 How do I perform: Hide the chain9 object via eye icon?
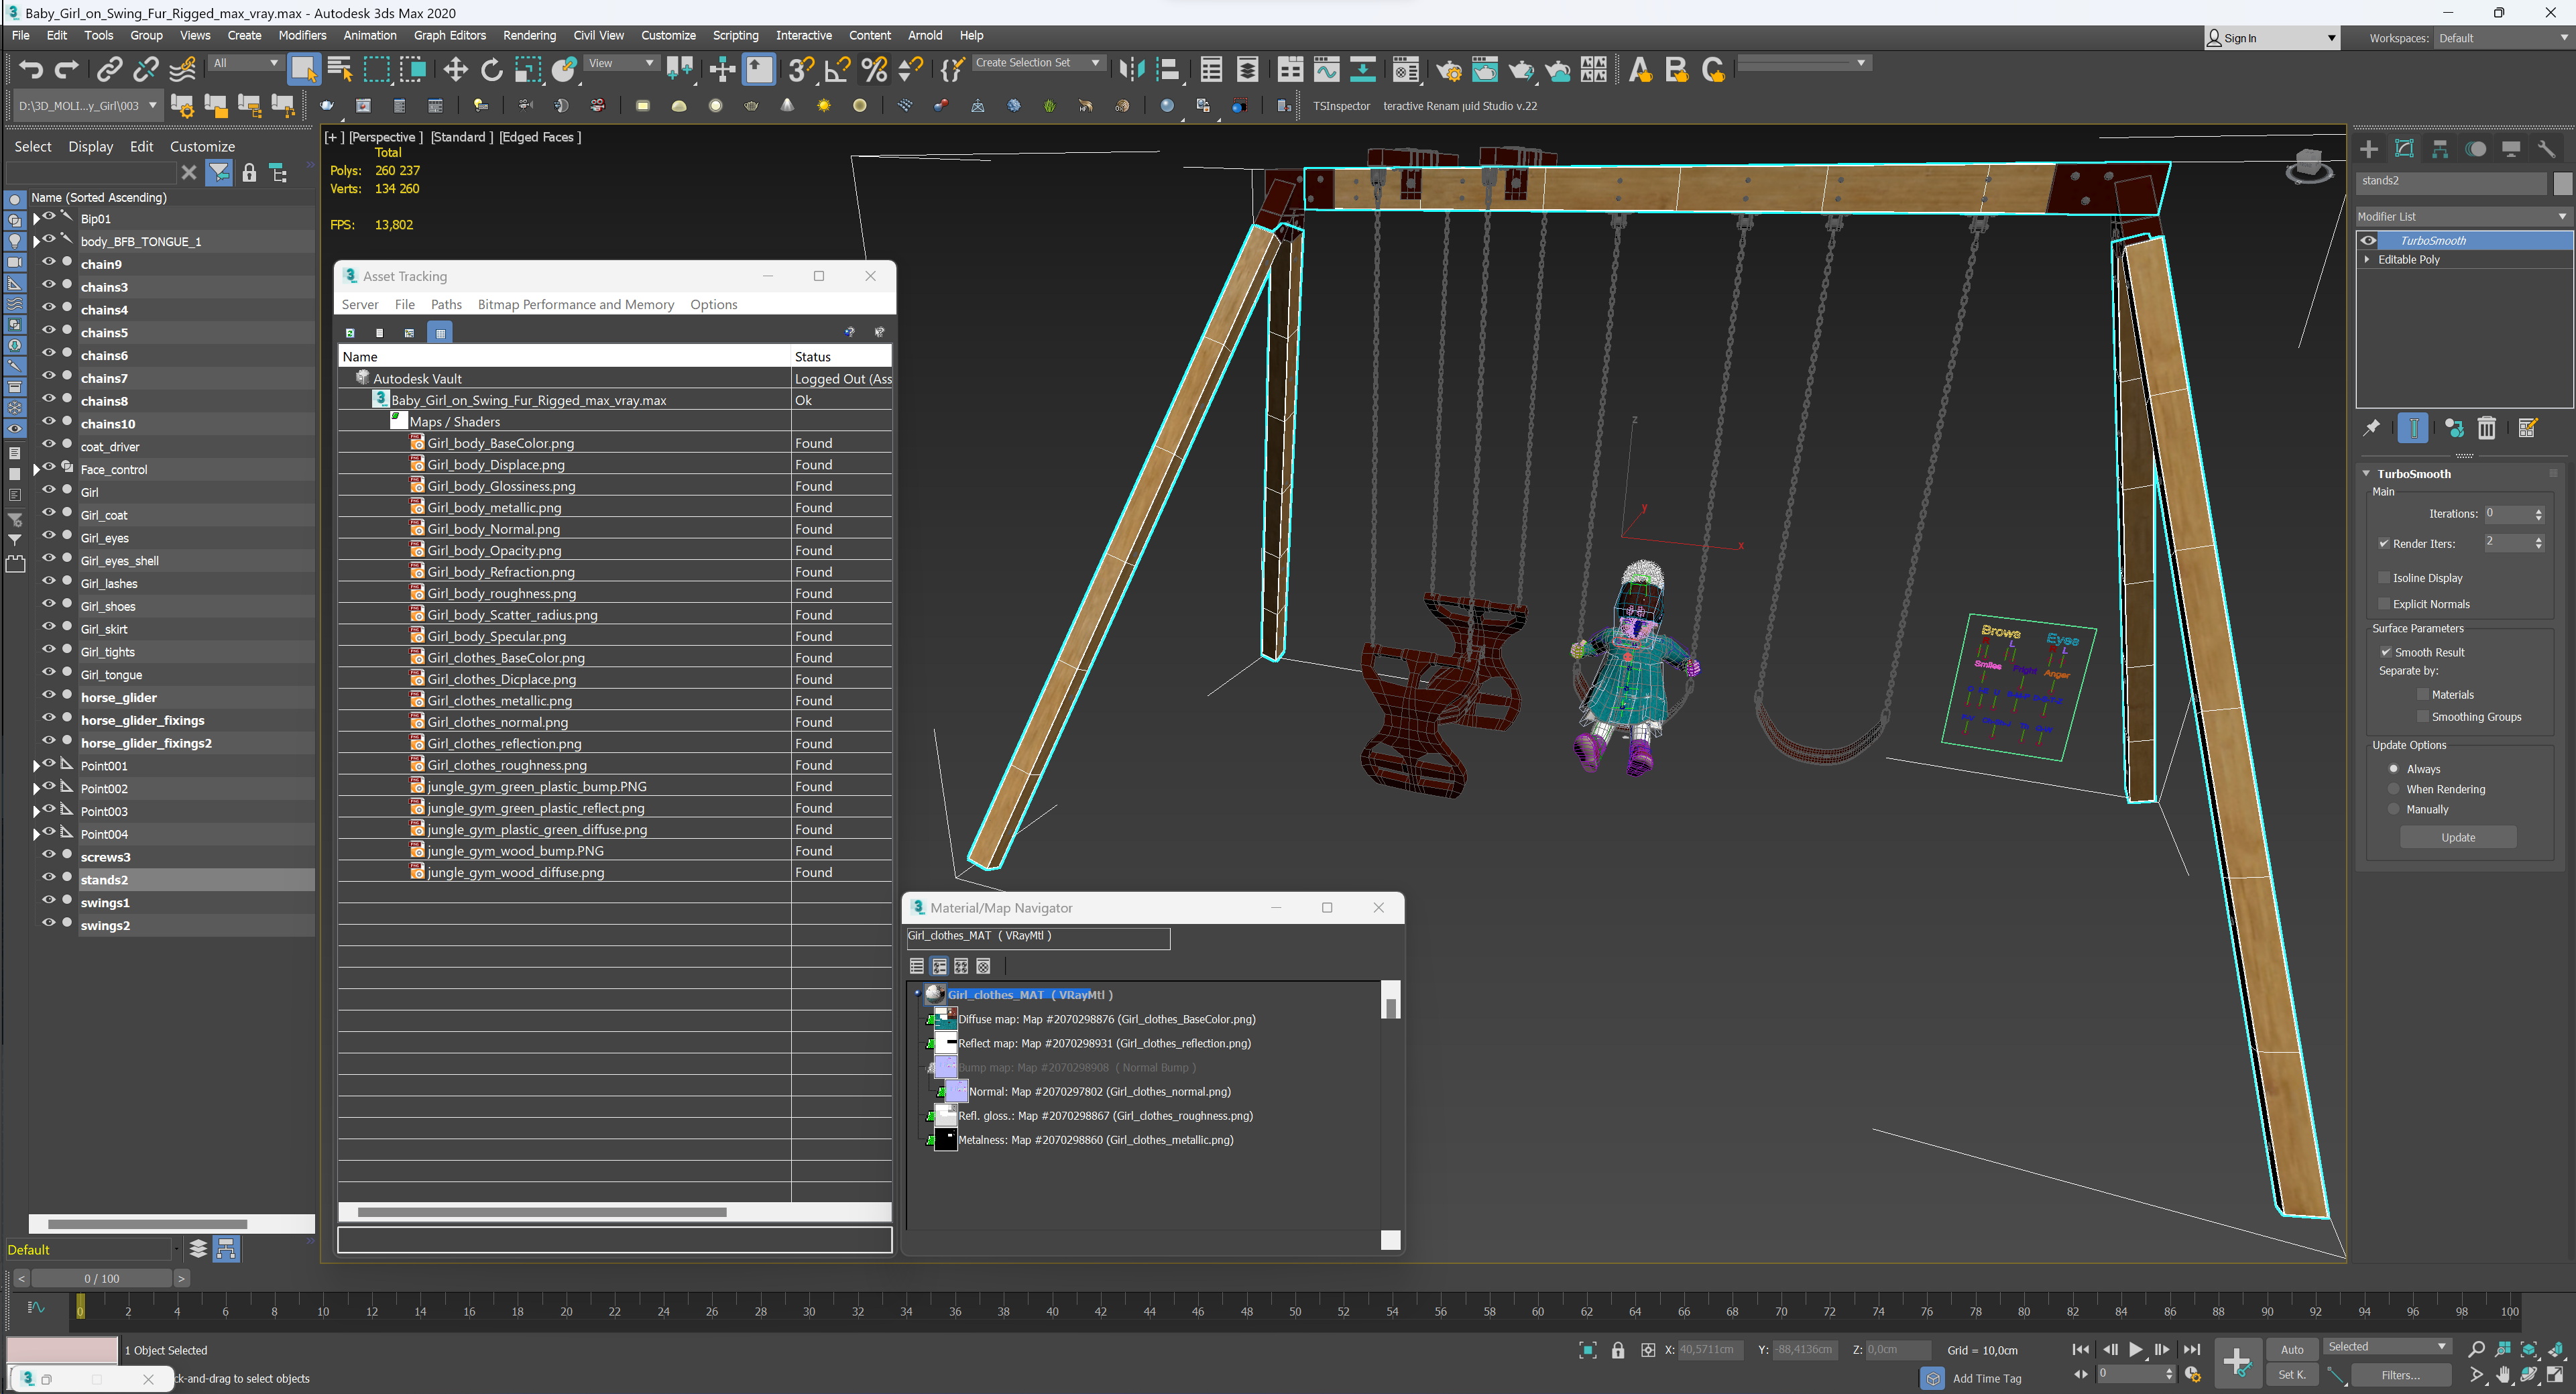coord(48,262)
